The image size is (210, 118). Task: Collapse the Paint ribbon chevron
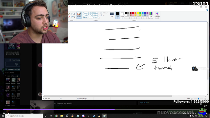pos(205,10)
